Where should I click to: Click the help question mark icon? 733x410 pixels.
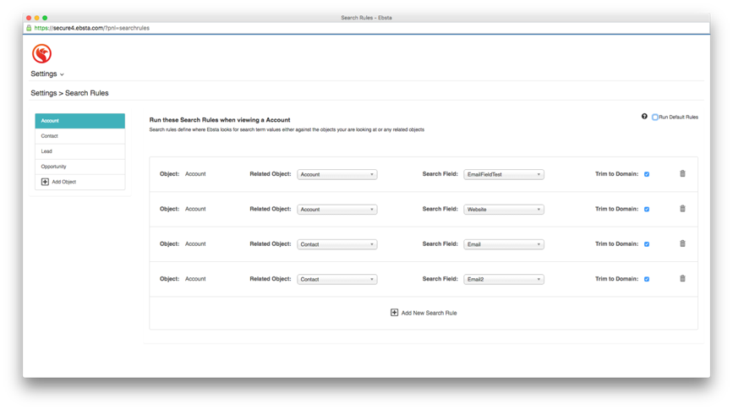point(644,117)
